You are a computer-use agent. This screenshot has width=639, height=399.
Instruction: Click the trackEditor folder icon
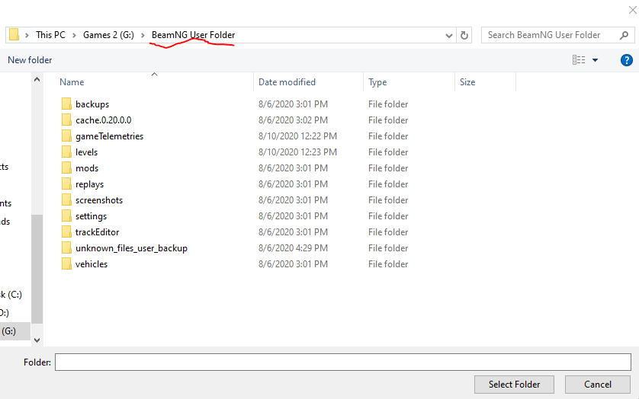pyautogui.click(x=66, y=231)
